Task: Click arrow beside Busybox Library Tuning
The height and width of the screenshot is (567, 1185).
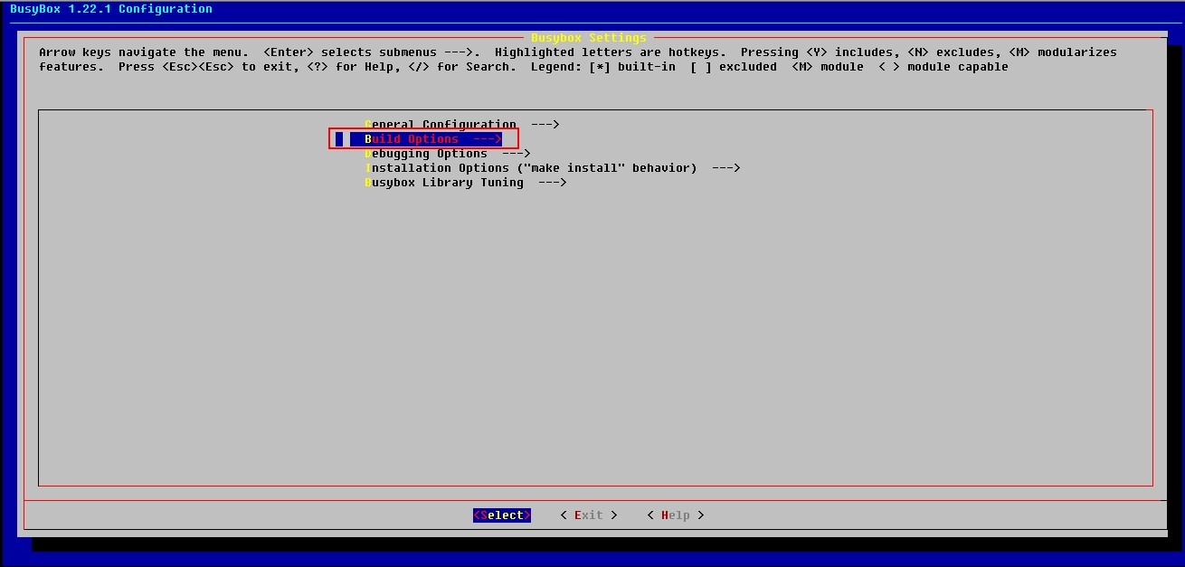Action: click(552, 183)
